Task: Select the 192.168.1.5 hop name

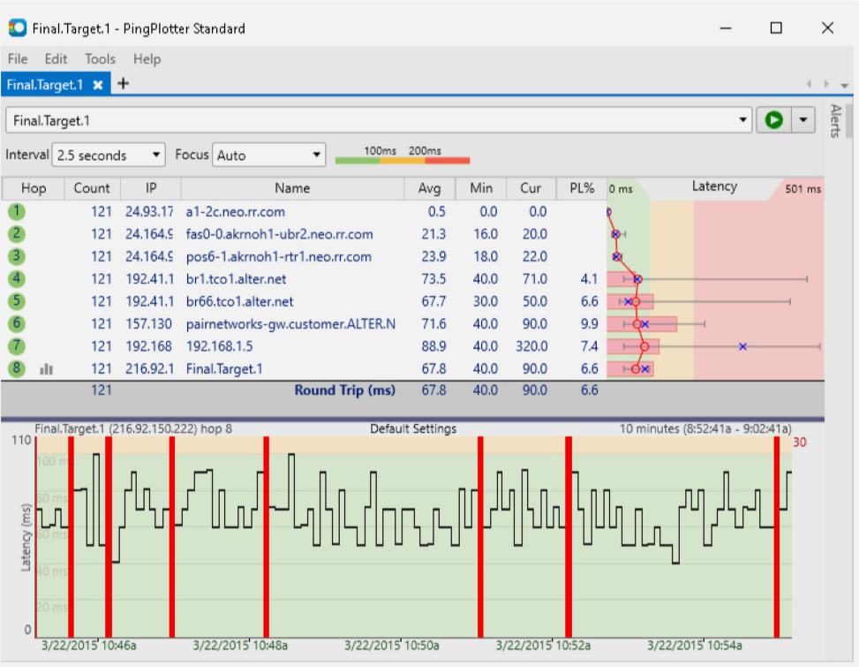Action: [x=220, y=346]
